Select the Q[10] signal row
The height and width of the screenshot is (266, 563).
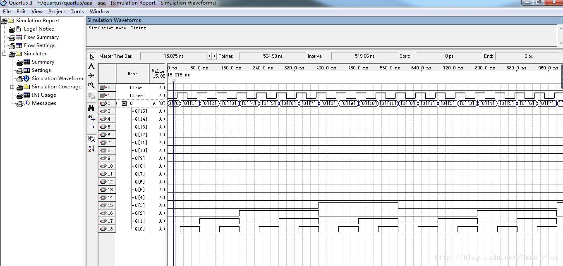tap(141, 150)
